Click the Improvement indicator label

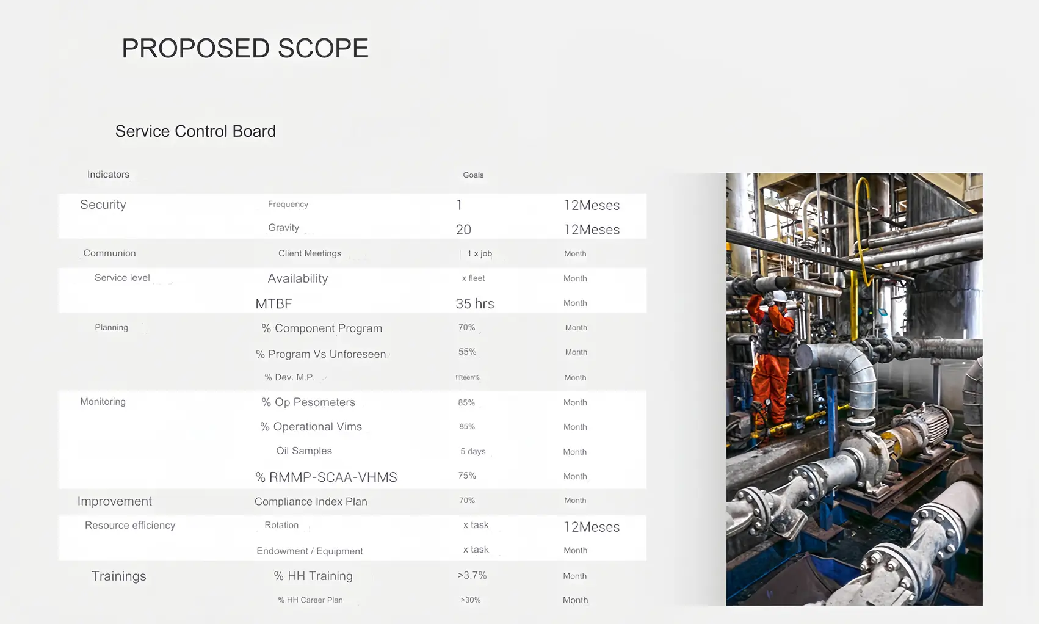click(115, 501)
